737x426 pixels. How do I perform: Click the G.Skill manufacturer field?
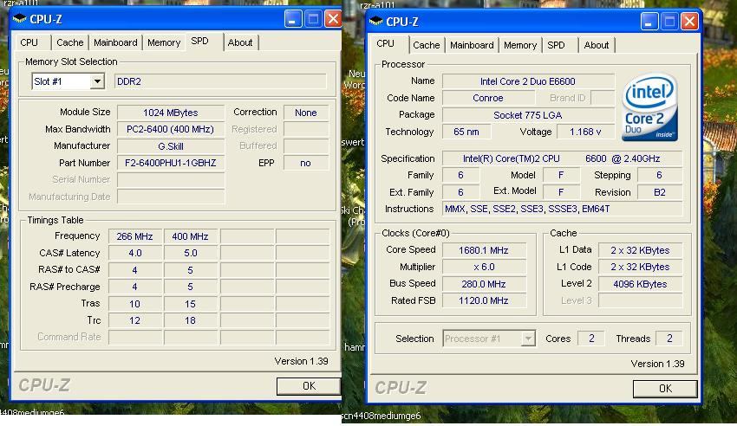pyautogui.click(x=171, y=146)
